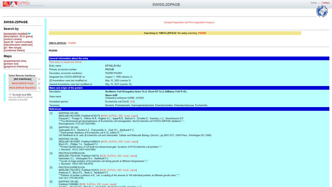332x187 pixels.
Task: Open ExPASy link in reference [4]
Action: tap(112, 156)
